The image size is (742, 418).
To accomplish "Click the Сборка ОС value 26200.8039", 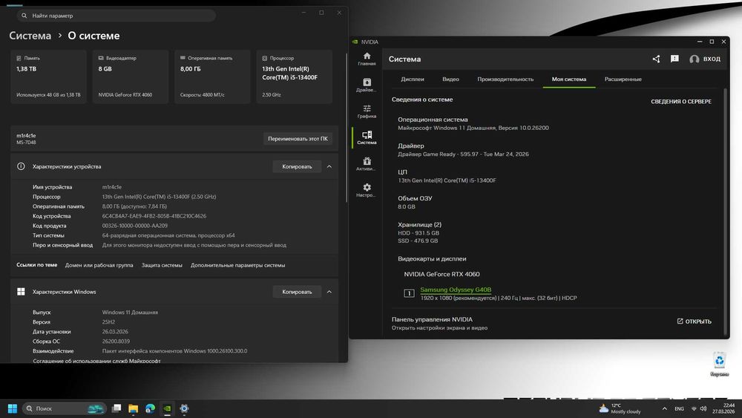I will [116, 342].
